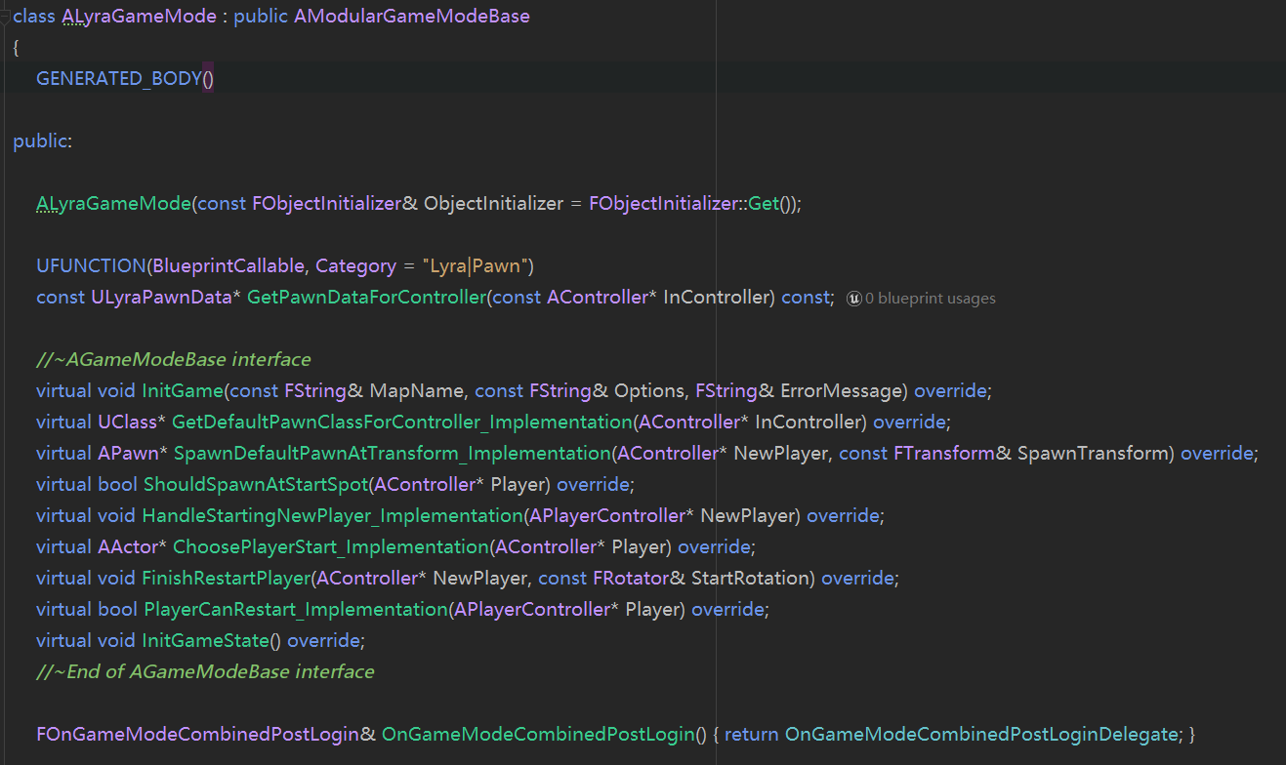
Task: Click the UFUNCTION macro
Action: 90,265
